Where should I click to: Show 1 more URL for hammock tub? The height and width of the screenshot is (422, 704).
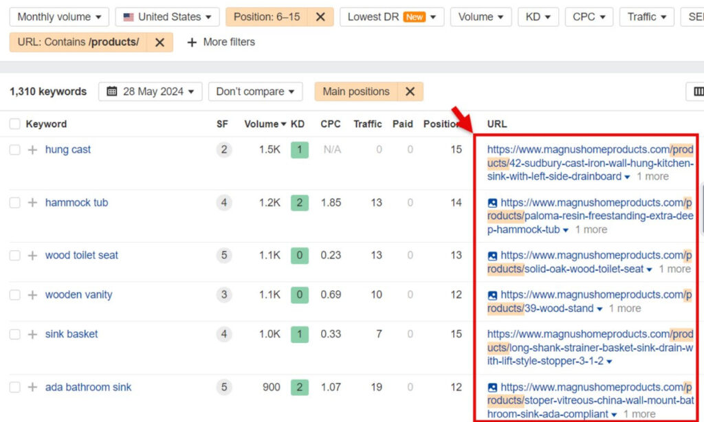point(591,230)
